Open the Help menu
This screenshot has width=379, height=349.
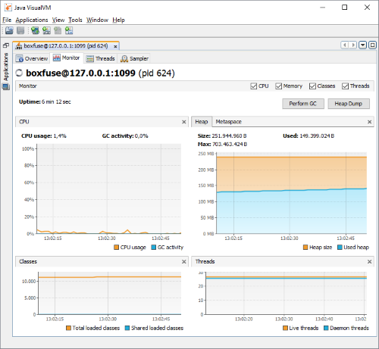[118, 20]
